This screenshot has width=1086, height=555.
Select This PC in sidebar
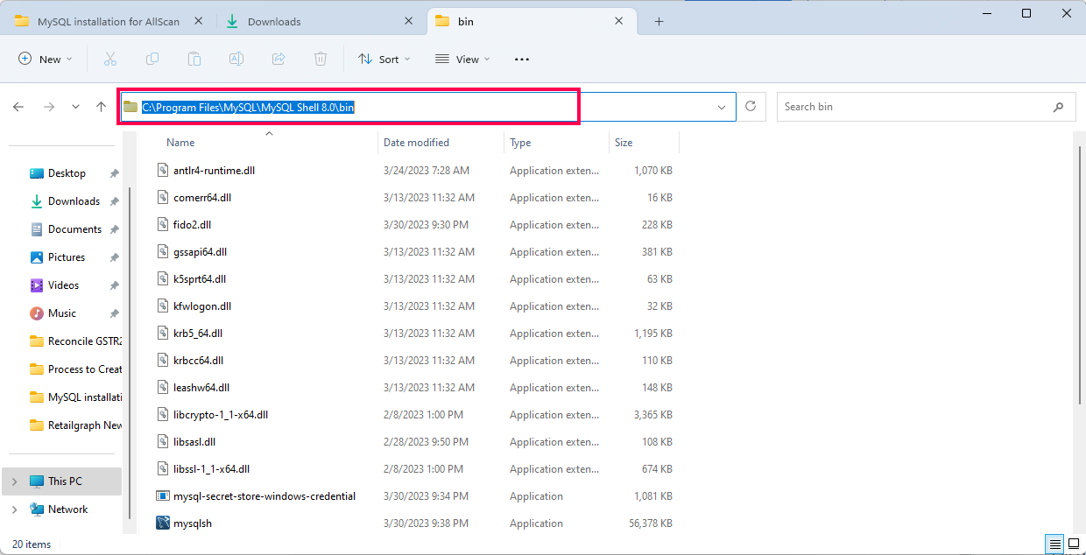click(x=65, y=481)
